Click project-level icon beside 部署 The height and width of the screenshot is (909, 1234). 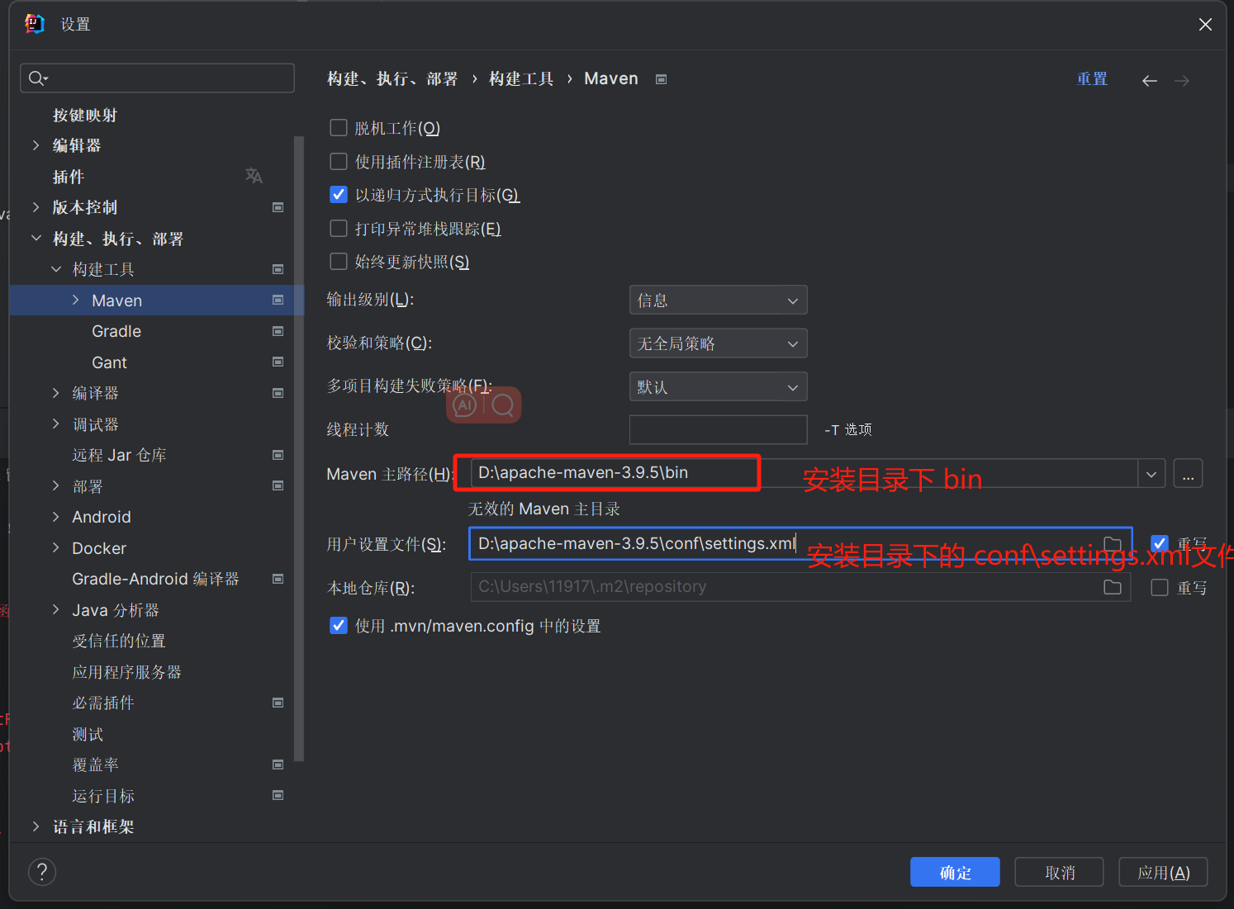[278, 485]
